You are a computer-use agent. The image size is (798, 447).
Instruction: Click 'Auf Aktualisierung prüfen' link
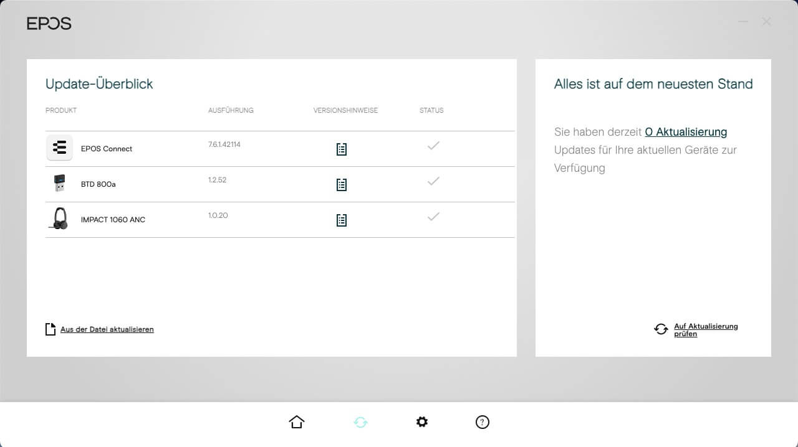tap(705, 330)
